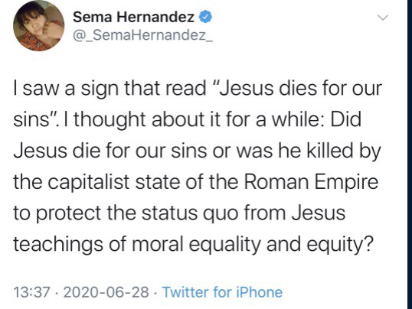This screenshot has width=412, height=309.
Task: Open the Sema Hernandez display name link
Action: [x=133, y=18]
